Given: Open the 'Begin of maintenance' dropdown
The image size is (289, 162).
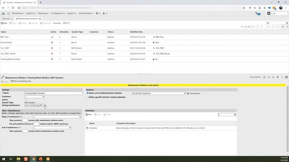Looking at the screenshot, I should 57,117.
